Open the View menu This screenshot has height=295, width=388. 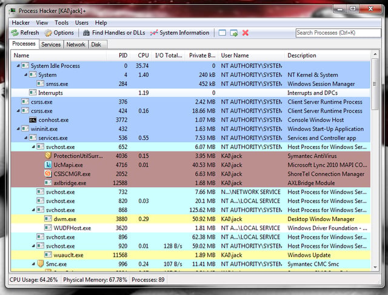[x=42, y=23]
